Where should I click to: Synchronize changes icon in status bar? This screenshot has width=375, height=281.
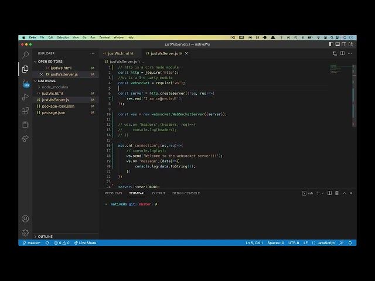coord(47,243)
